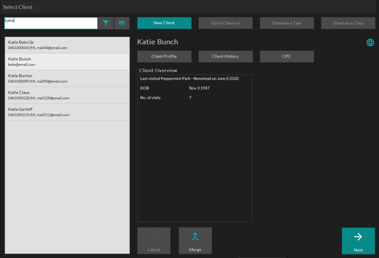Click the client search field containing katie
The width and height of the screenshot is (379, 258).
tap(51, 23)
